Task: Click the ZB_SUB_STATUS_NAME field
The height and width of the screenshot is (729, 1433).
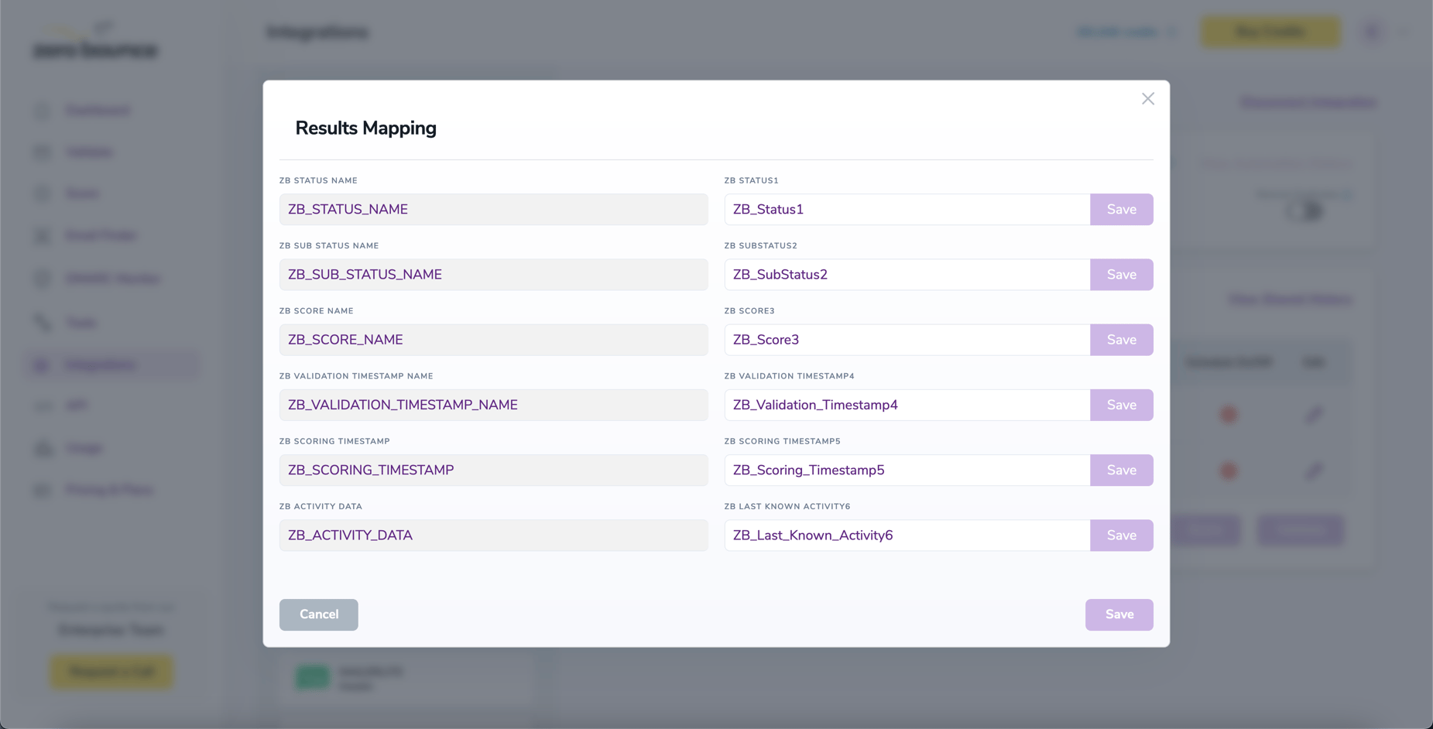Action: click(493, 275)
